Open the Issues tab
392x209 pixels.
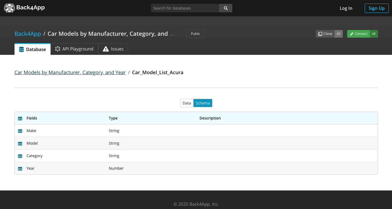click(113, 49)
